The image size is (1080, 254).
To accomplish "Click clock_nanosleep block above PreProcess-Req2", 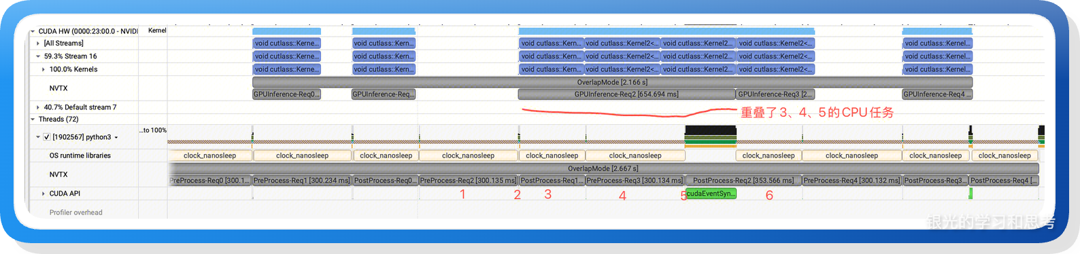I will pos(469,156).
